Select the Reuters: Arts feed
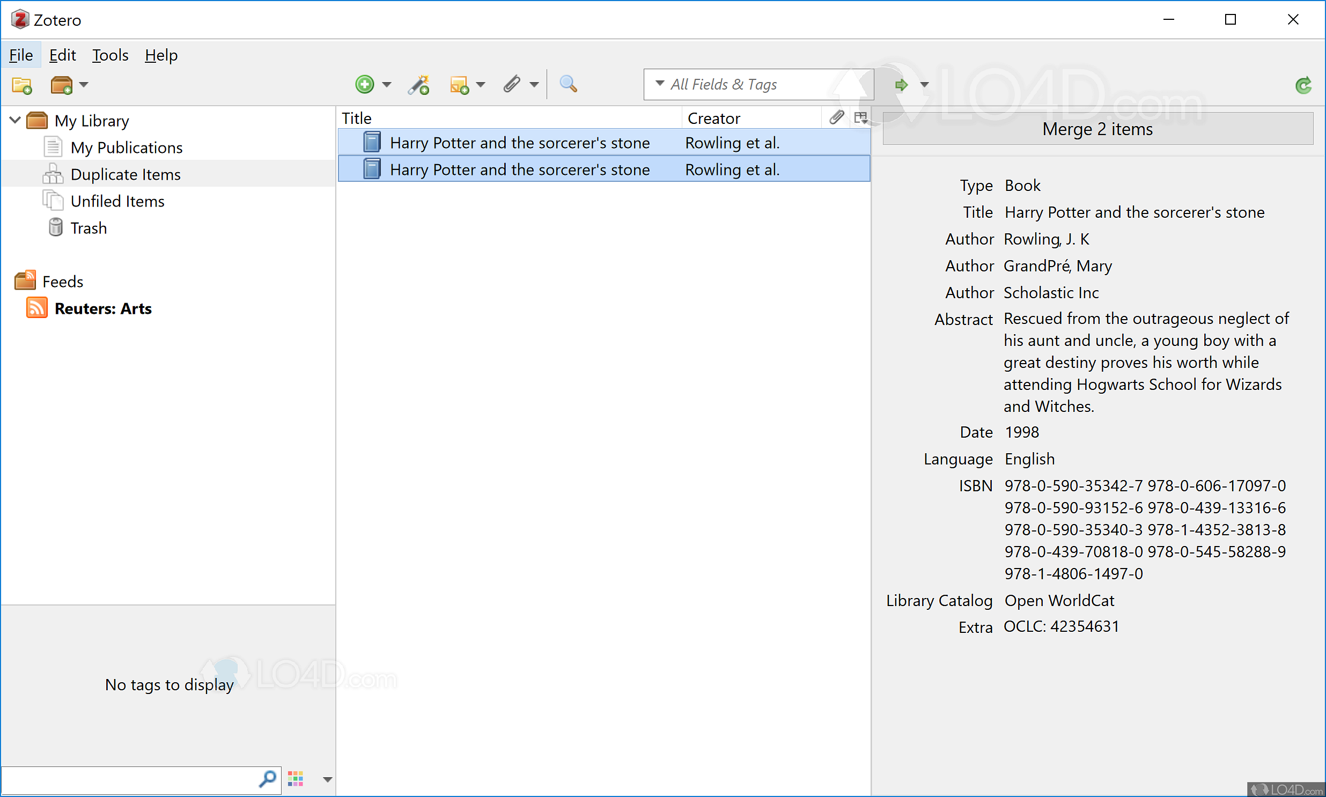Screen dimensions: 1326x797 [x=102, y=308]
